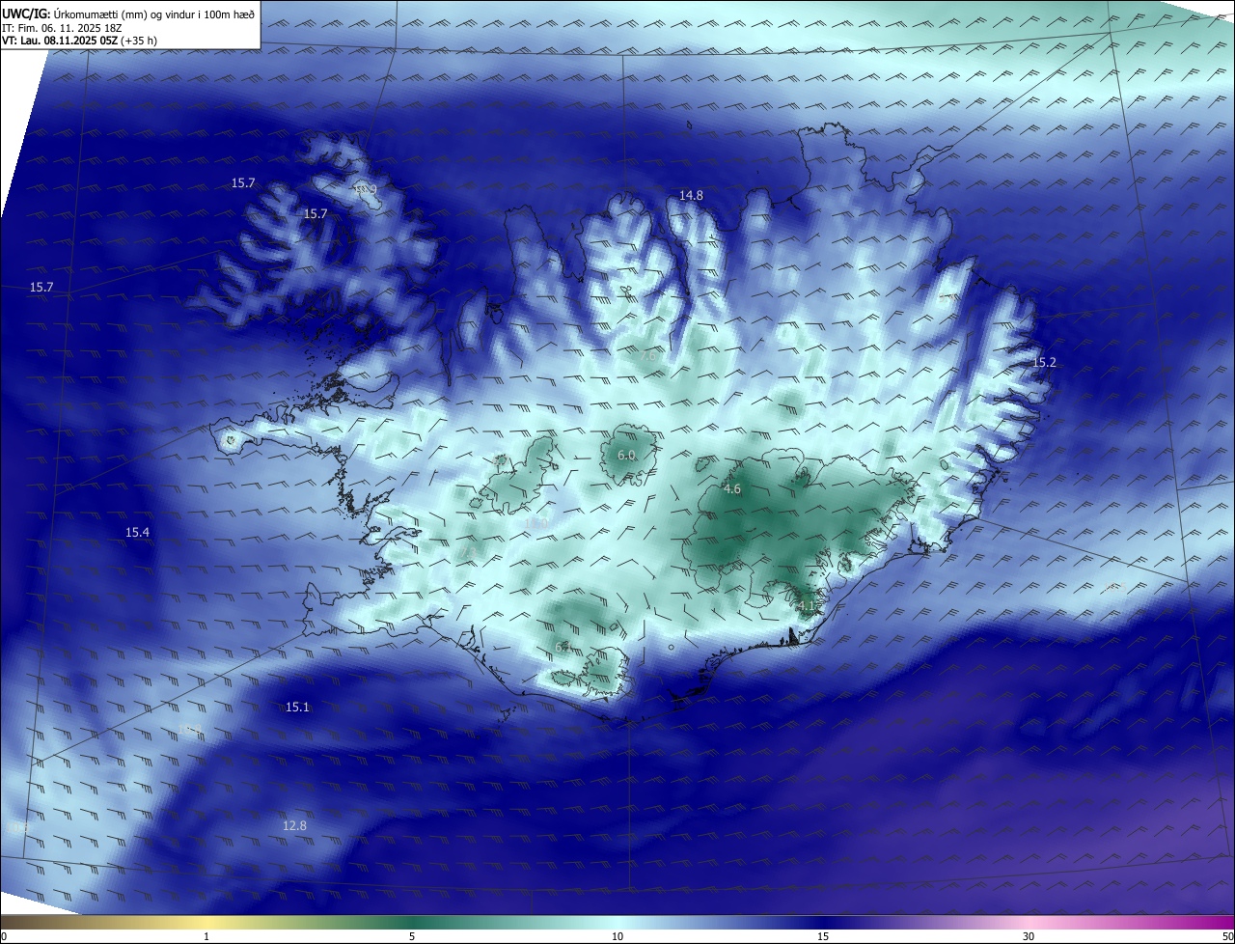Viewport: 1235px width, 944px height.
Task: Click the 12.8 value label on the map
Action: [x=294, y=825]
